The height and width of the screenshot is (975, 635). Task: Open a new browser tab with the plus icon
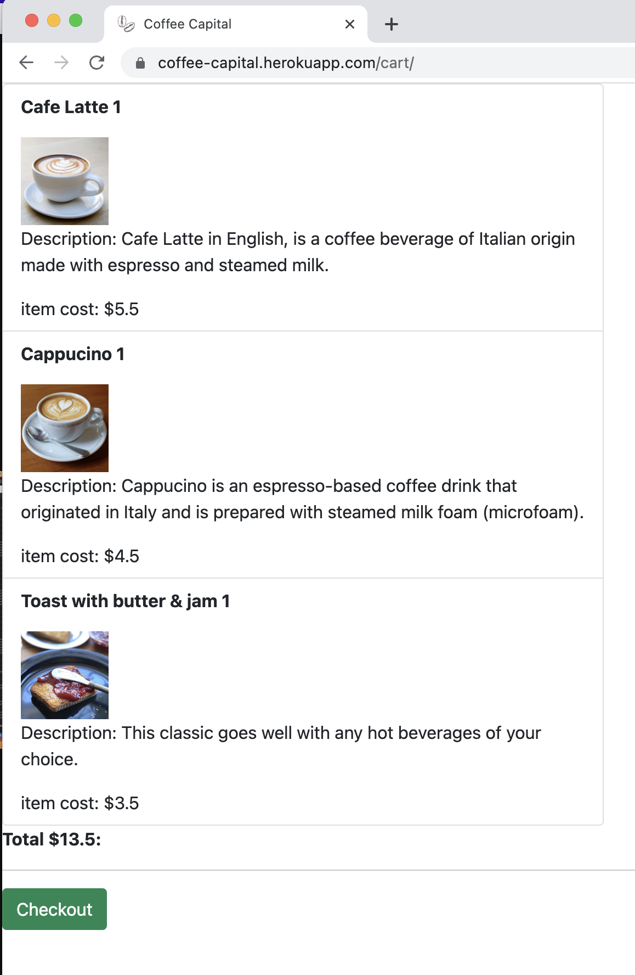click(x=391, y=23)
